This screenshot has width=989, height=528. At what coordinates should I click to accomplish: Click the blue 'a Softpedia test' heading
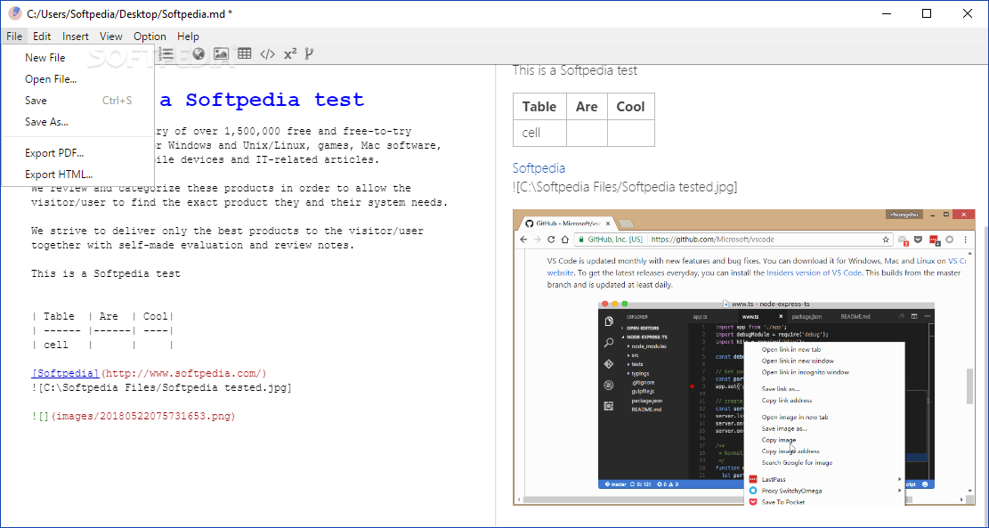[262, 100]
